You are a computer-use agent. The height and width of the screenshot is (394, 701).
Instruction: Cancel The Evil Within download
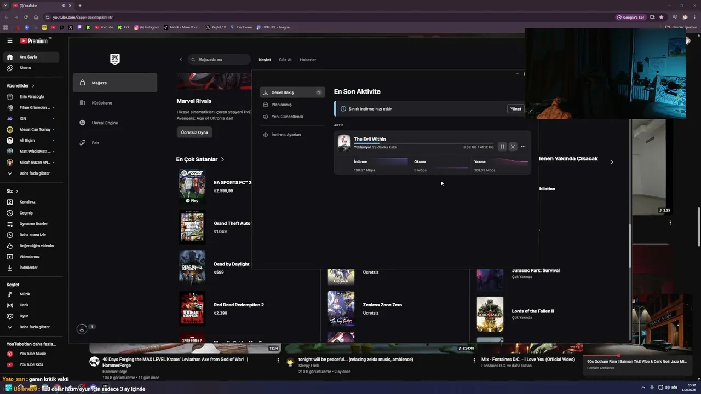pyautogui.click(x=513, y=147)
